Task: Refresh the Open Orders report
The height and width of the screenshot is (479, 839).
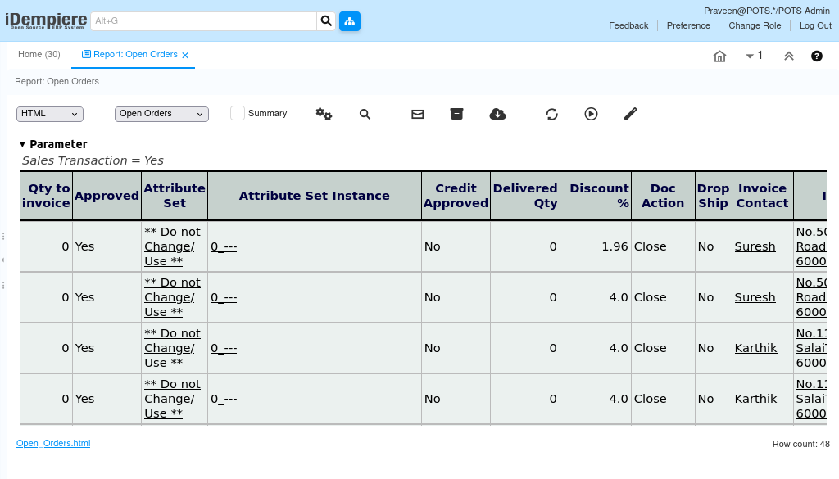Action: tap(551, 114)
